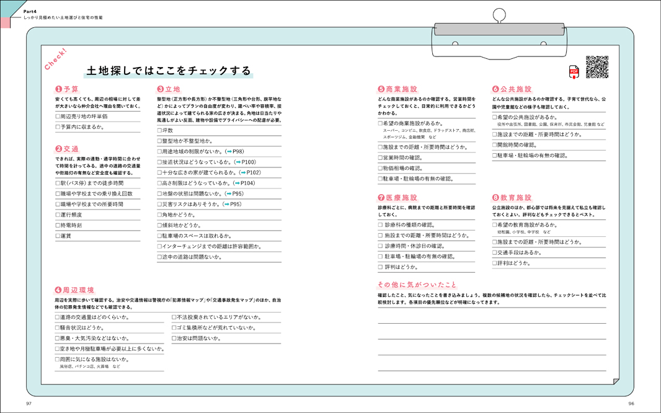Tick the 職場や学校までの所要時間 checkbox
The image size is (661, 413).
(x=58, y=205)
